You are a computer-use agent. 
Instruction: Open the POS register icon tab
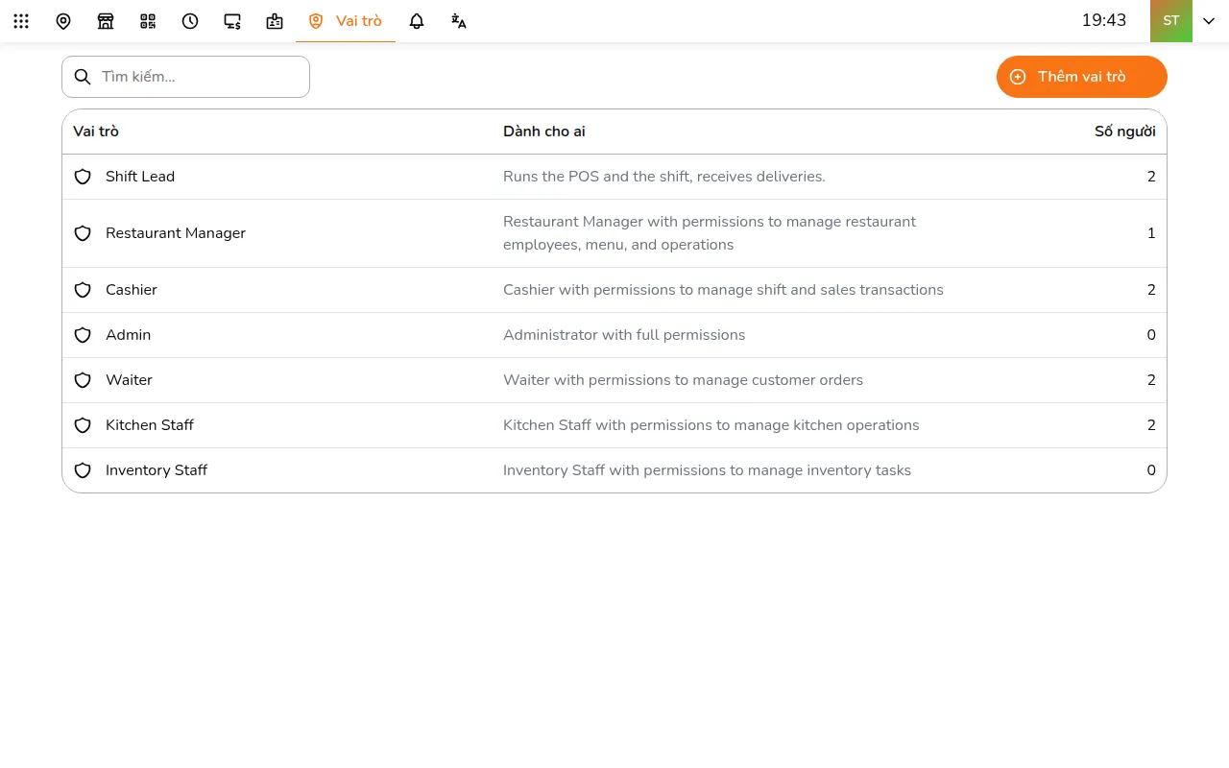point(232,21)
